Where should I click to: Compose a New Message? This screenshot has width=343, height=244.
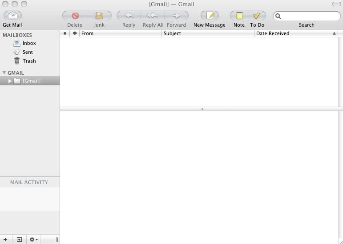(x=210, y=16)
